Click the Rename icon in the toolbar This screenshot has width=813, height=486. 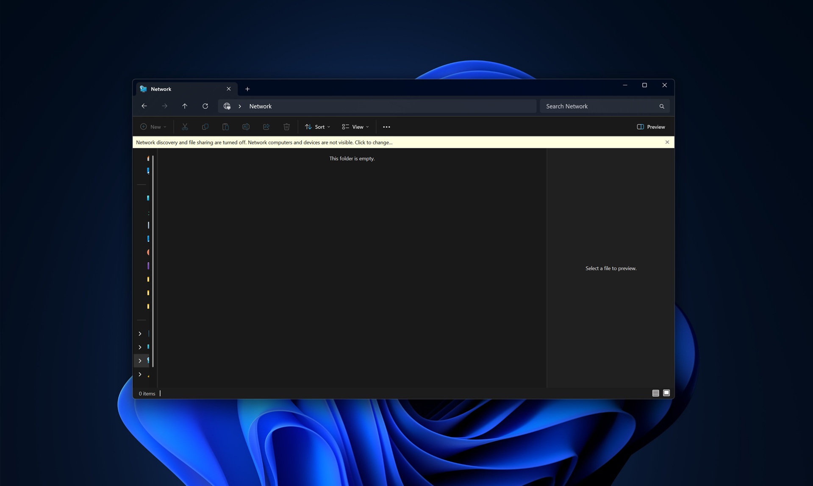click(x=246, y=127)
